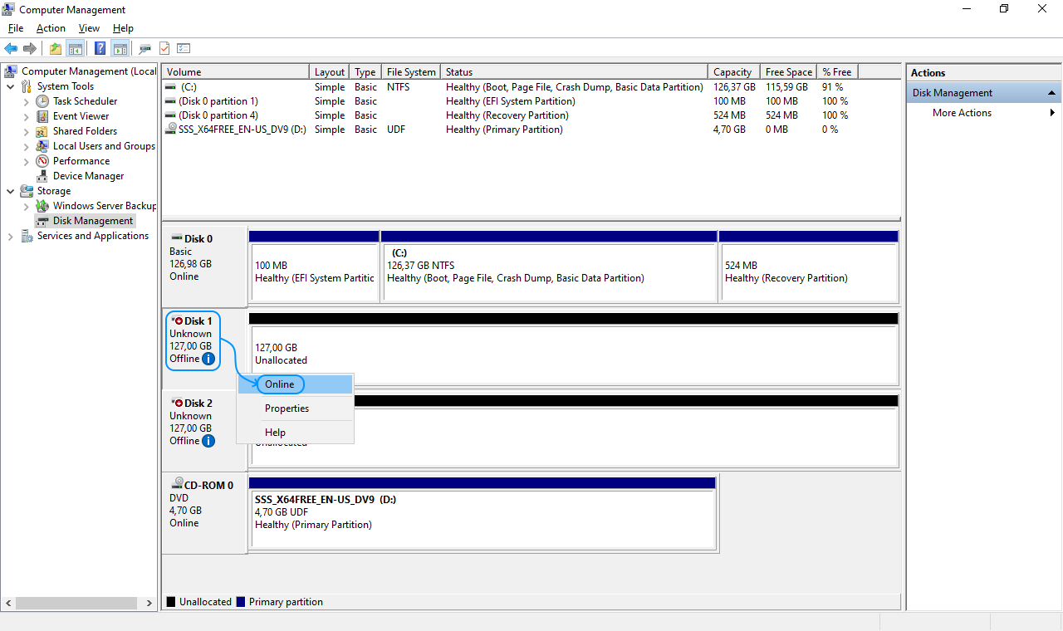1063x631 pixels.
Task: Select Disk 1's 127,00 GB Unallocated space
Action: [x=573, y=349]
